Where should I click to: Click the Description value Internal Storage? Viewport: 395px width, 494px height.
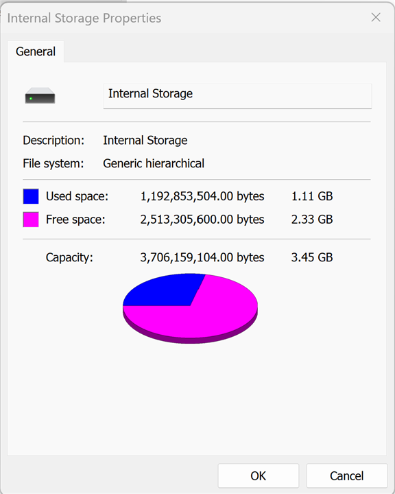145,140
